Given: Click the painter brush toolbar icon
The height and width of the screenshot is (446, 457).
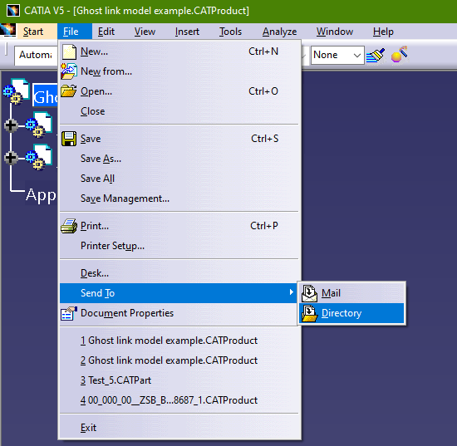Looking at the screenshot, I should coord(376,55).
